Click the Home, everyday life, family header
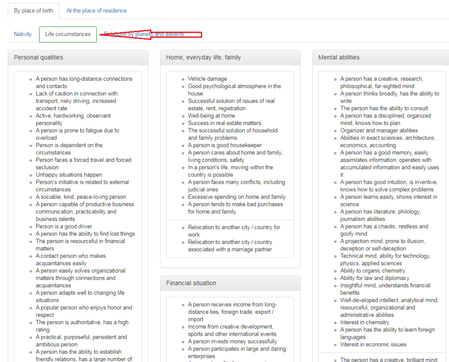The width and height of the screenshot is (449, 362). tap(203, 57)
